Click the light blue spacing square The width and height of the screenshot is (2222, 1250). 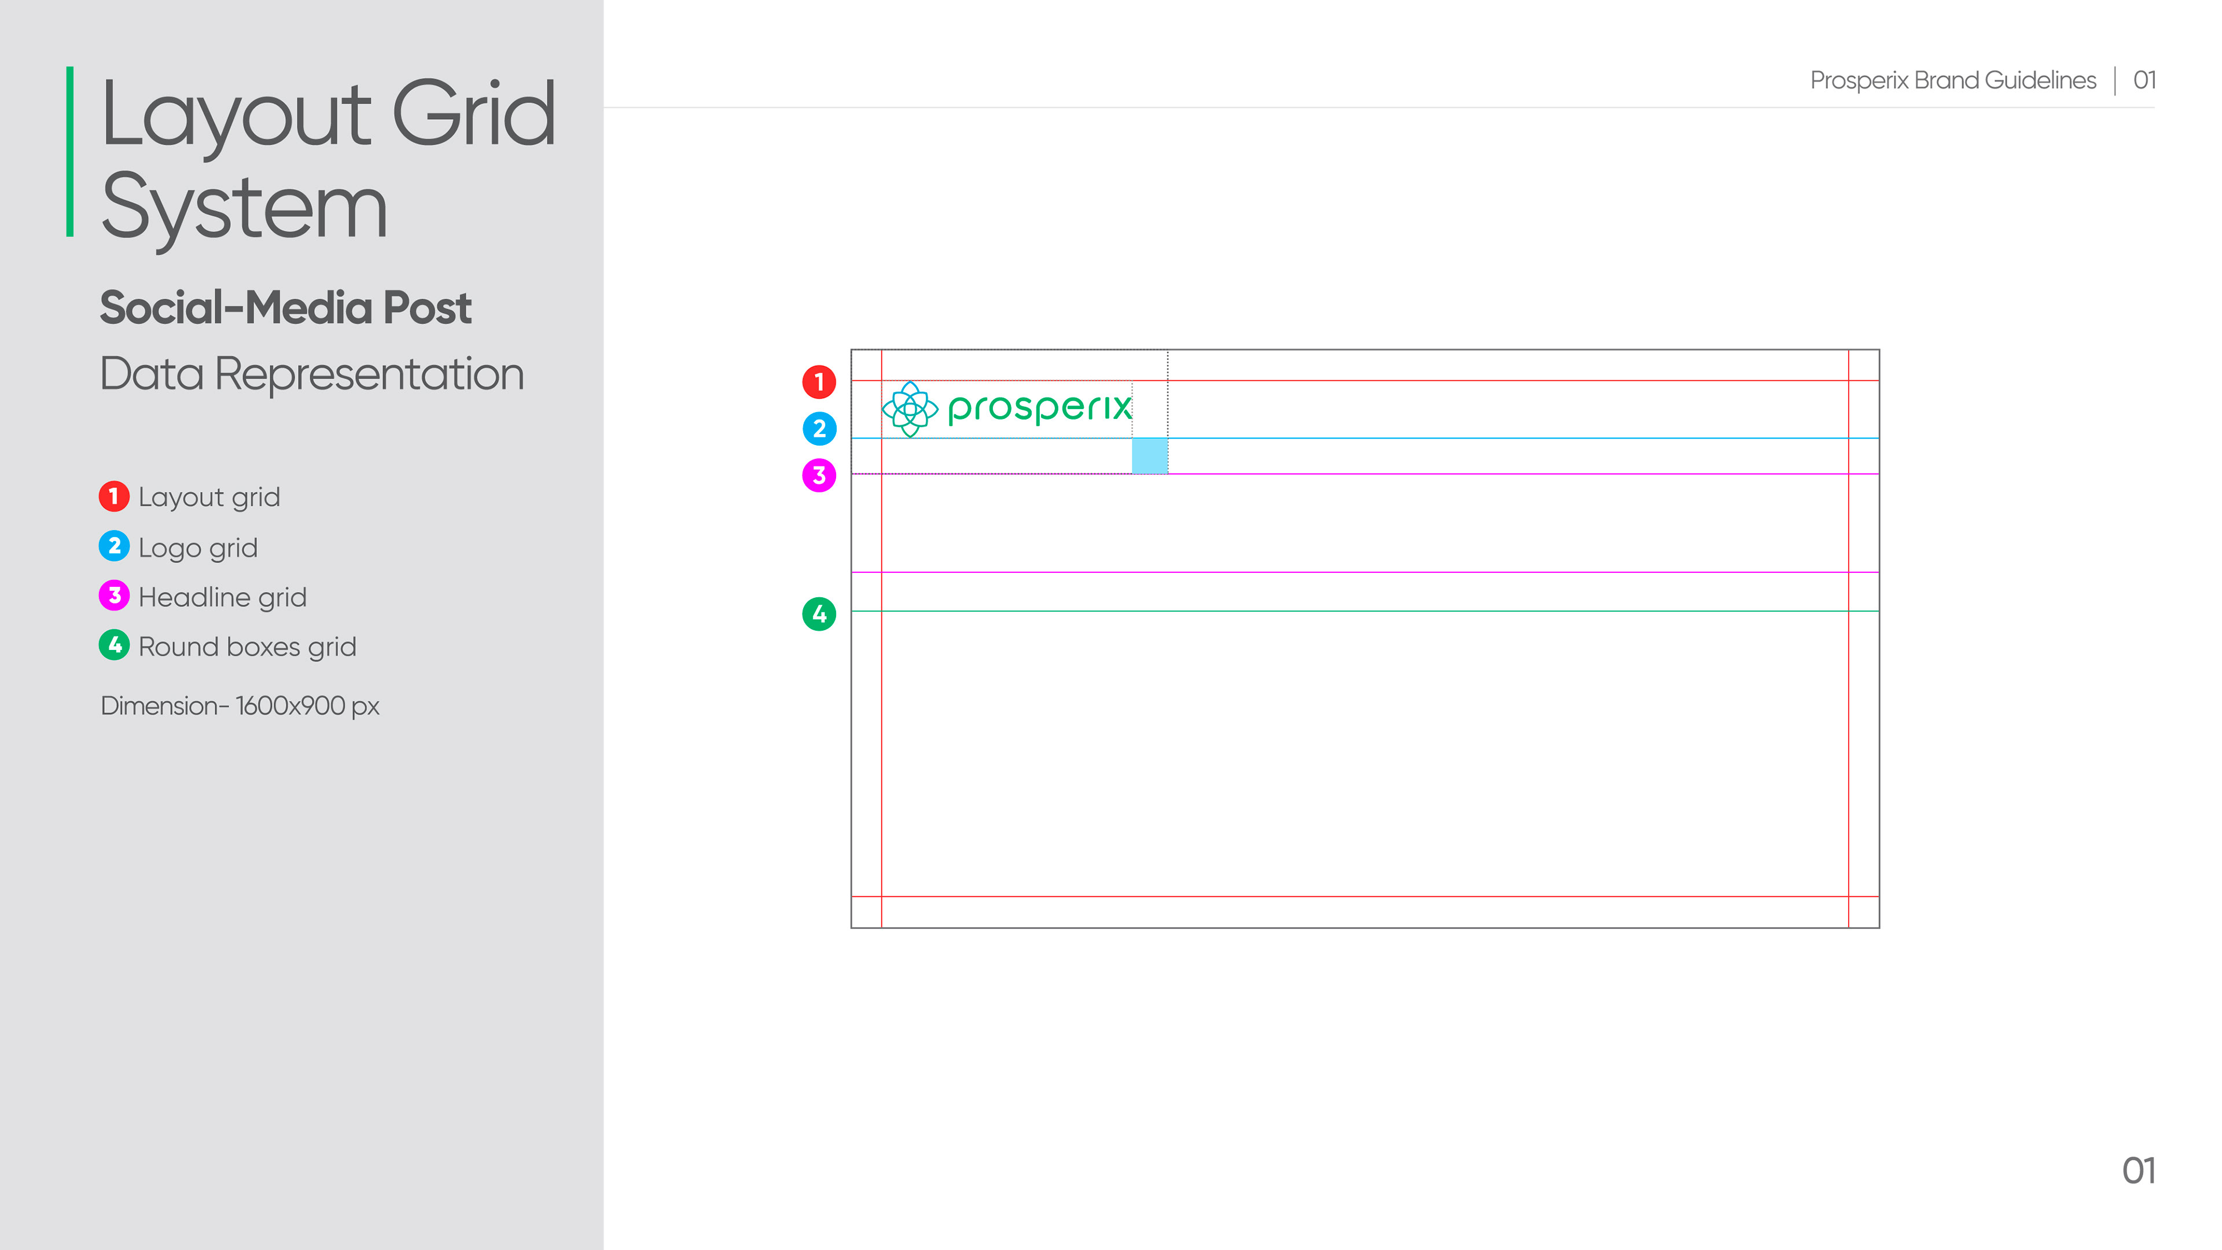pos(1149,455)
